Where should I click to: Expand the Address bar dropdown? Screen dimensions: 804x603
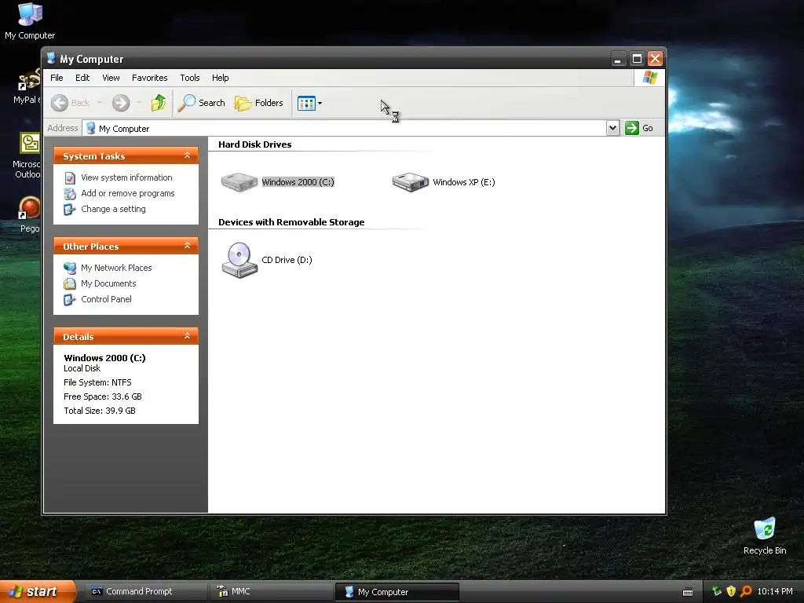point(612,128)
